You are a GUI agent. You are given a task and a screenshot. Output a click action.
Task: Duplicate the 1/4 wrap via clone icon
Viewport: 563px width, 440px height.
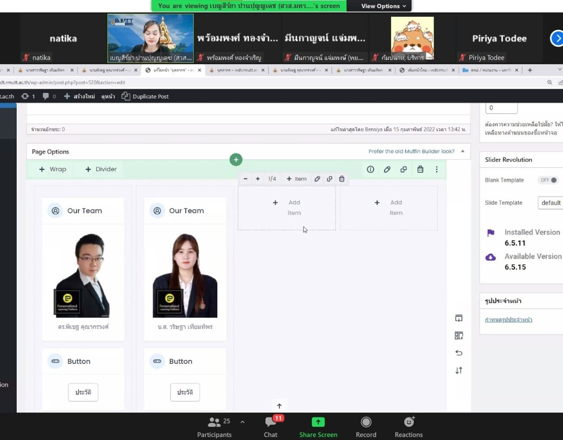pyautogui.click(x=329, y=179)
